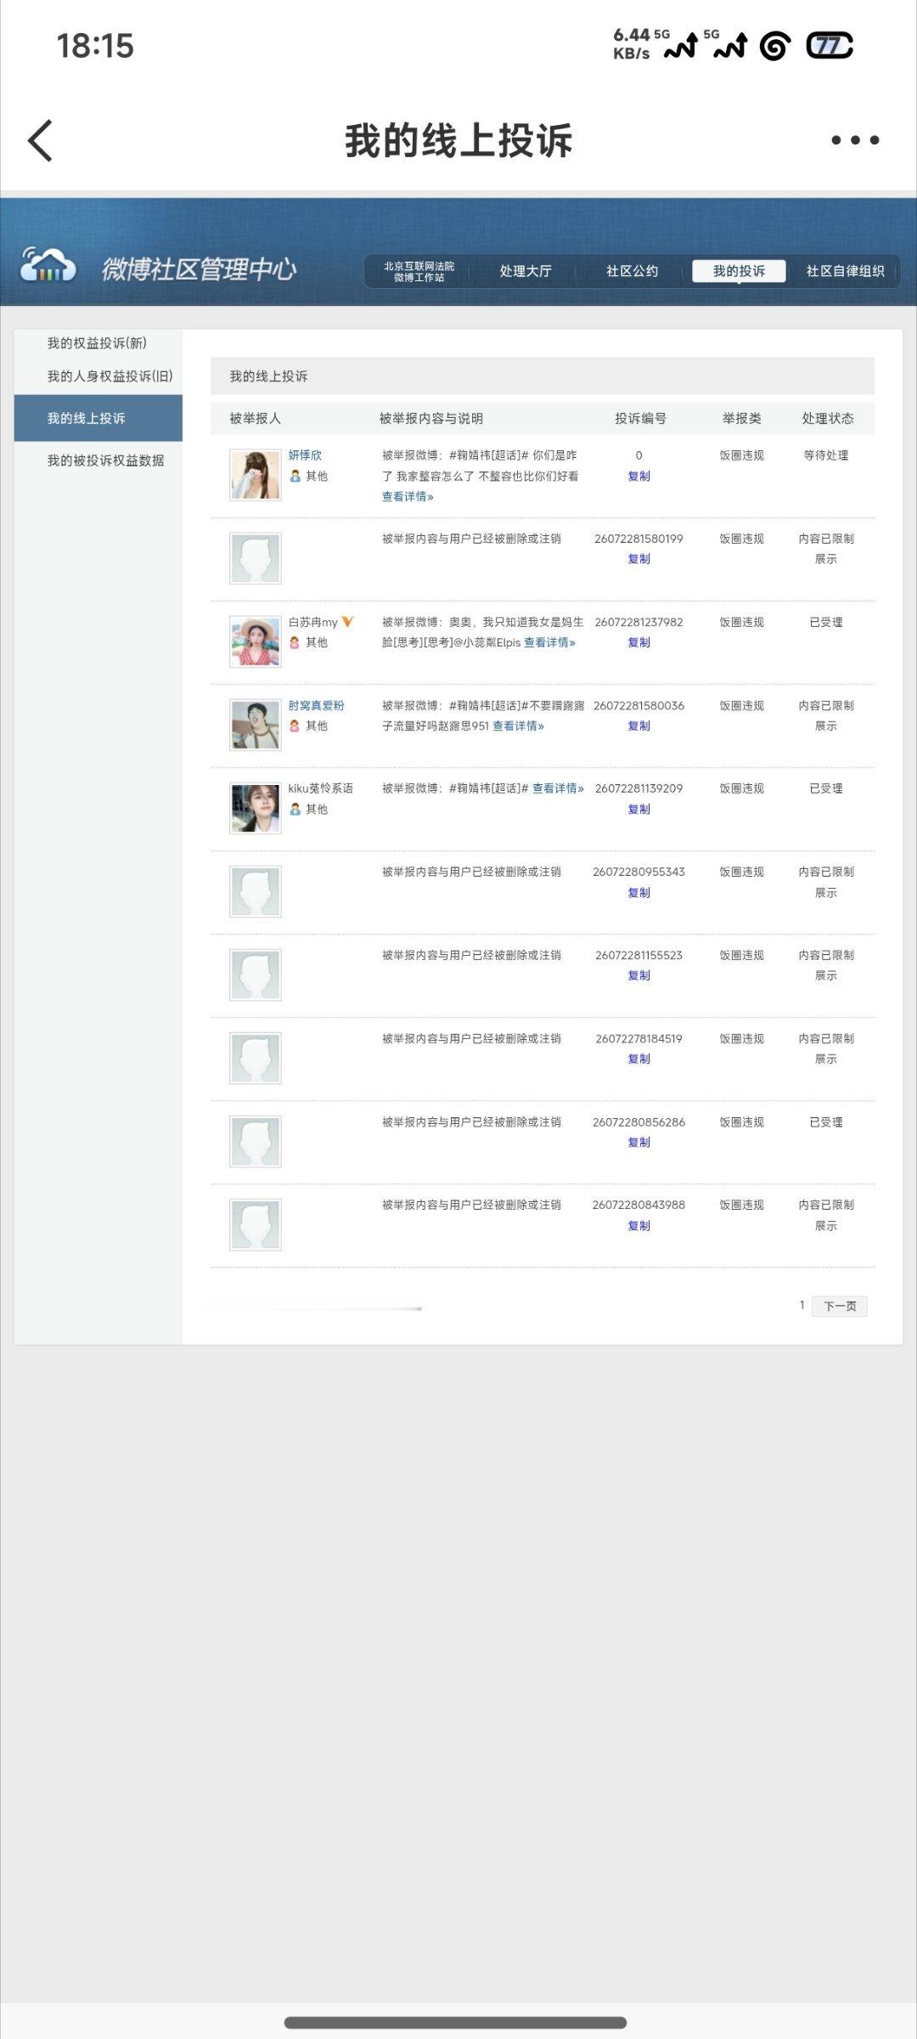Copy complaint number 26072281580036
The height and width of the screenshot is (2039, 917).
(639, 726)
